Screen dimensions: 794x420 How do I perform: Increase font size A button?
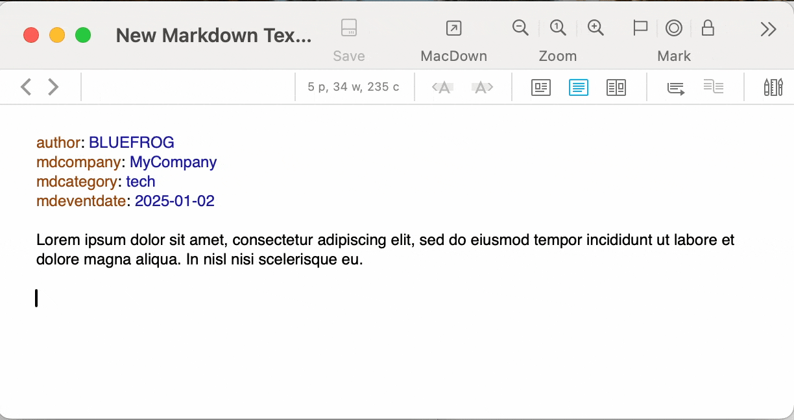(x=482, y=87)
